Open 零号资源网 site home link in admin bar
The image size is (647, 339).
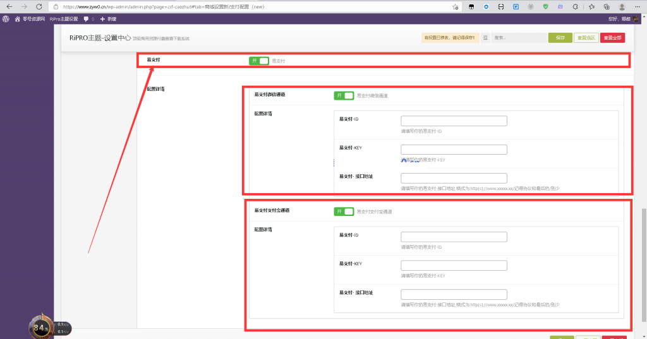(x=30, y=19)
